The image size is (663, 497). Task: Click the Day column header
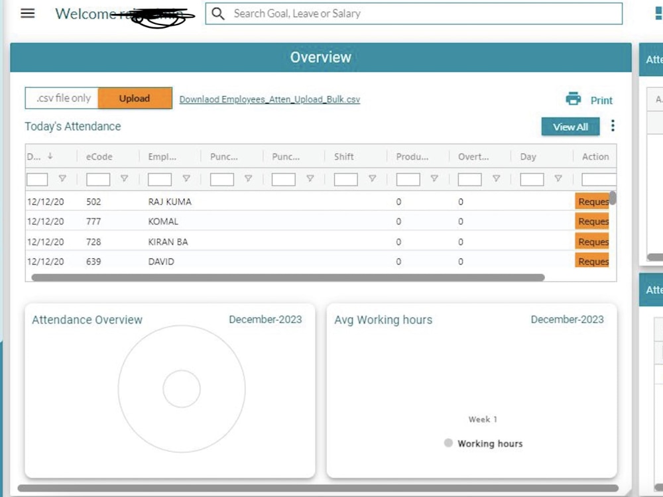pos(528,156)
